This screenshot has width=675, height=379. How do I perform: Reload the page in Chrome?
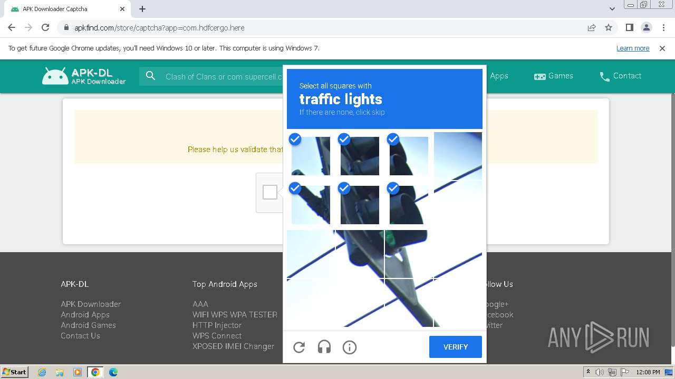click(45, 27)
